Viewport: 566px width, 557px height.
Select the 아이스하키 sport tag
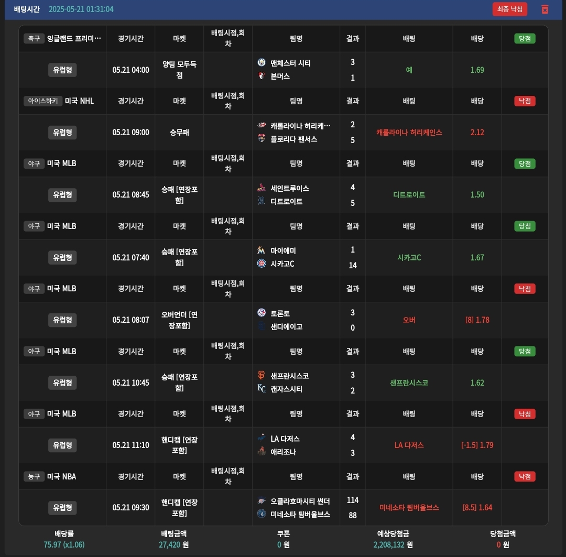(43, 101)
